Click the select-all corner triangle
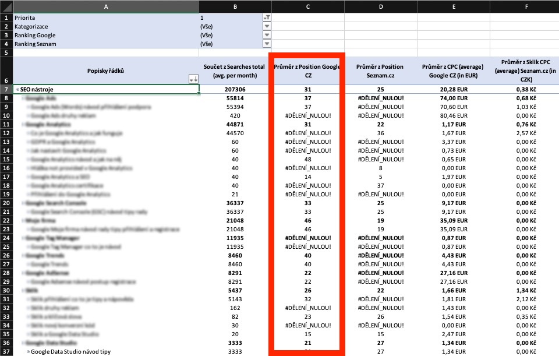This screenshot has width=559, height=356. [x=6, y=6]
